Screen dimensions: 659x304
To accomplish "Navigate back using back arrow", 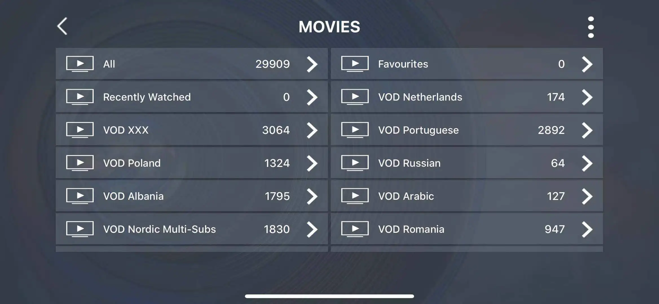I will [x=62, y=26].
